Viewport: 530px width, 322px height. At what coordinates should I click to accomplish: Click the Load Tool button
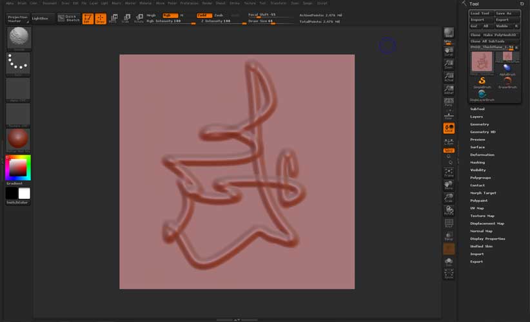coord(482,14)
